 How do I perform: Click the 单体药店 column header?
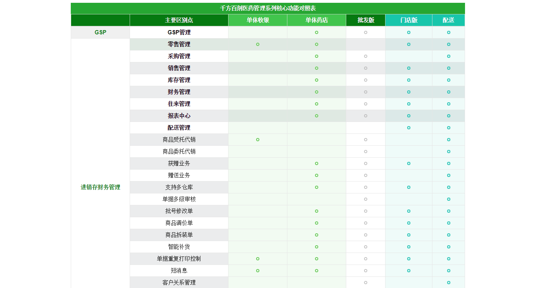(x=316, y=20)
